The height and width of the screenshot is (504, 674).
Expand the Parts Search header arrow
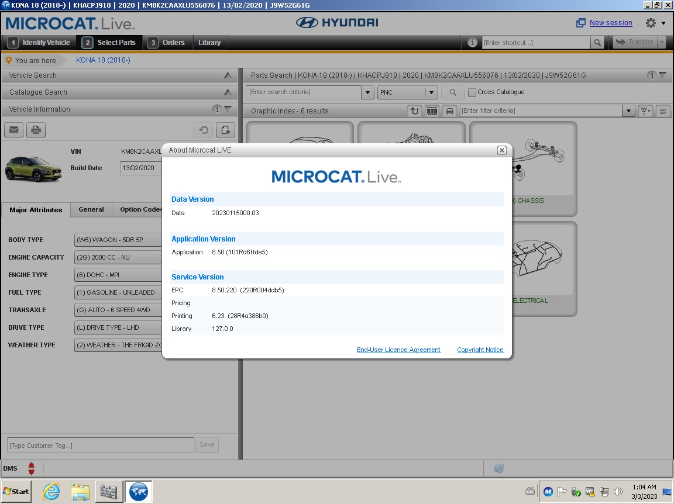[663, 75]
